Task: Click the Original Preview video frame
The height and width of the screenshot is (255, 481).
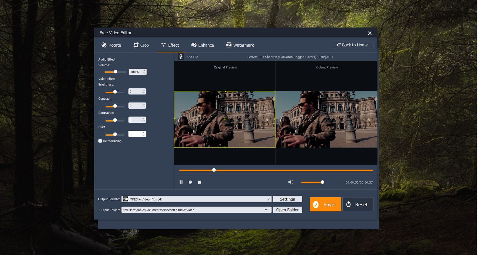Action: click(225, 119)
